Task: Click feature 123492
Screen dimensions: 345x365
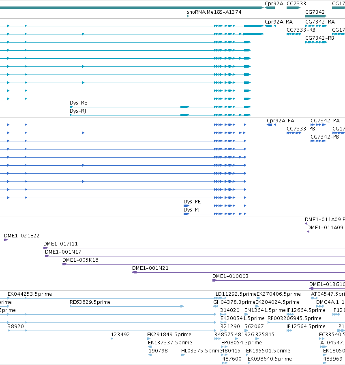Action: click(x=120, y=335)
